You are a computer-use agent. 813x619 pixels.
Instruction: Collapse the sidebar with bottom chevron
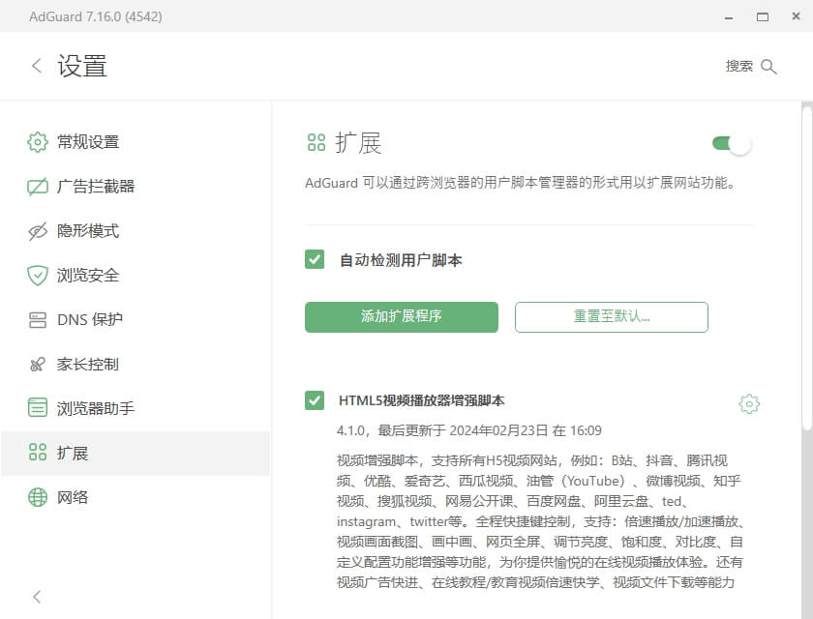pyautogui.click(x=37, y=597)
